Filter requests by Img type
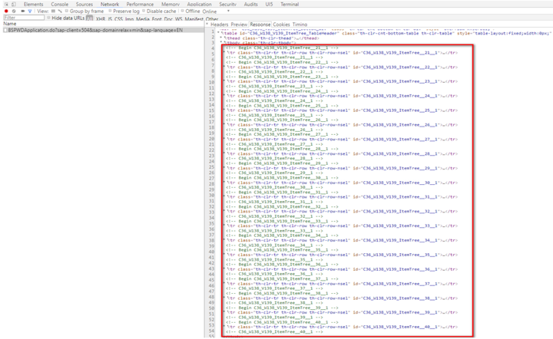The height and width of the screenshot is (339, 553). pyautogui.click(x=130, y=19)
